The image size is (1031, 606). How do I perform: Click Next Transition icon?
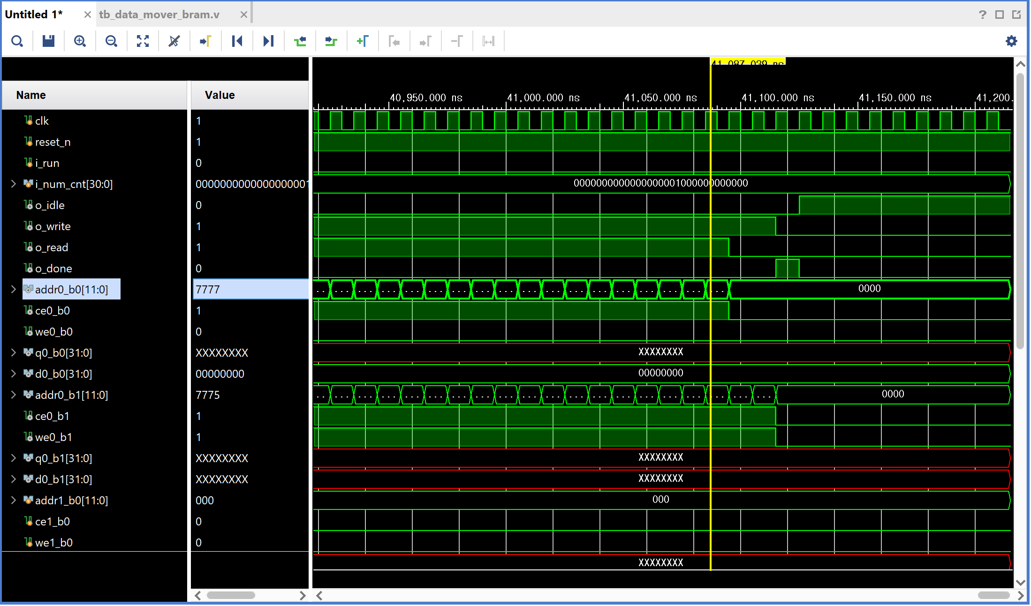click(332, 41)
